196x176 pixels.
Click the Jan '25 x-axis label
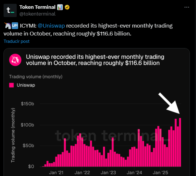pyautogui.click(x=161, y=172)
